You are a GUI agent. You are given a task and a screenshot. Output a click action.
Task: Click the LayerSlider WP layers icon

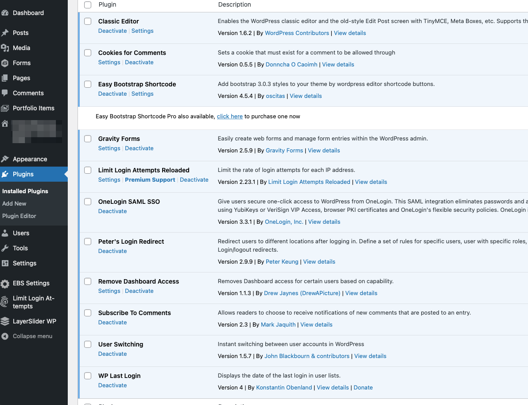point(5,321)
